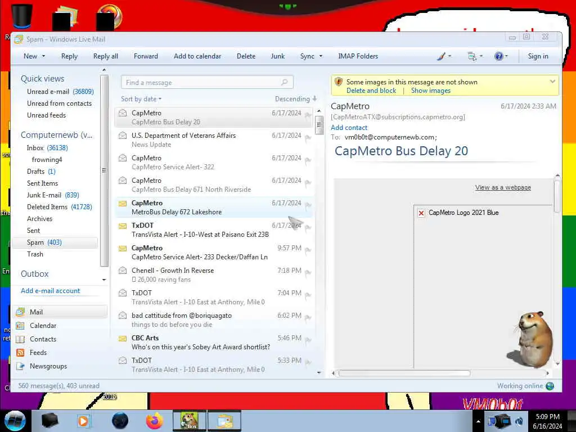Viewport: 576px width, 432px height.
Task: Toggle flag on CapMetro Bus Delay 20 message
Action: (x=308, y=115)
